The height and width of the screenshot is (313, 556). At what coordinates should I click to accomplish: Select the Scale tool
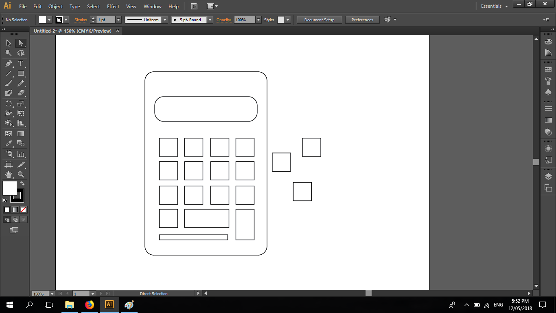(21, 104)
